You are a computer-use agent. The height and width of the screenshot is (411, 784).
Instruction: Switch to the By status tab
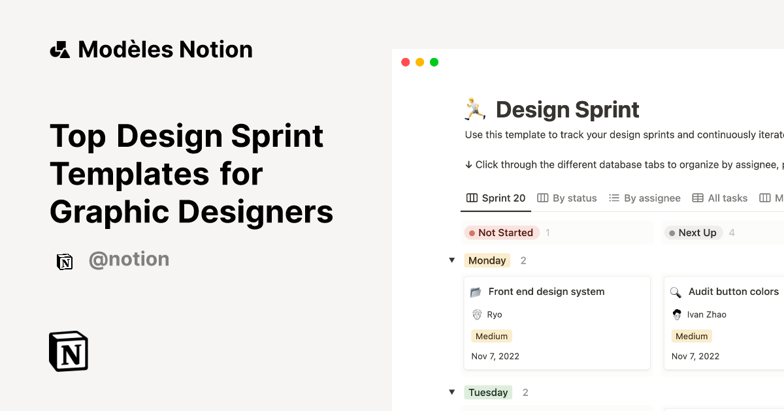pyautogui.click(x=574, y=198)
